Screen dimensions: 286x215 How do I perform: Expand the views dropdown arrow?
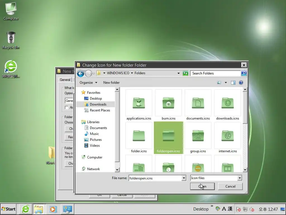point(226,83)
